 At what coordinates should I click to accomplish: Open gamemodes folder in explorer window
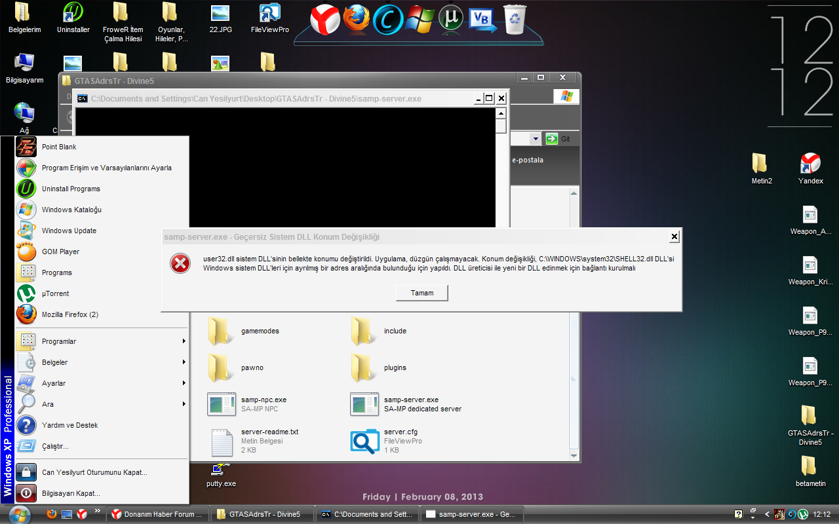coord(244,331)
